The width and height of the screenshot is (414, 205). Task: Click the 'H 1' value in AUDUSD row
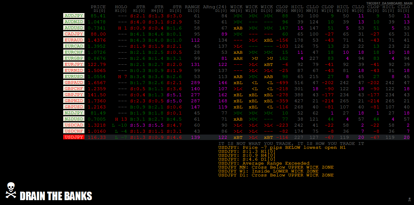coord(122,28)
